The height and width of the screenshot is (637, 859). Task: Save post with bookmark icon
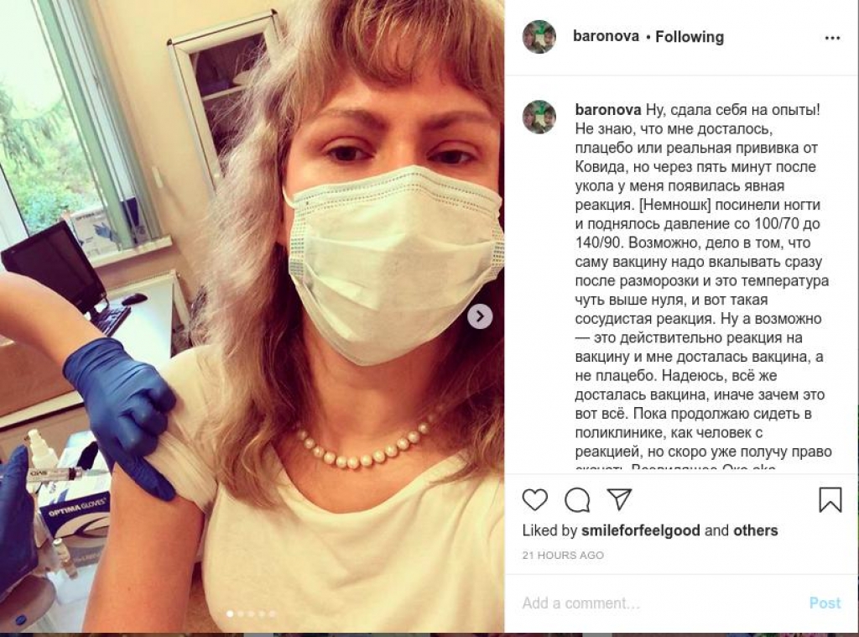pyautogui.click(x=830, y=500)
